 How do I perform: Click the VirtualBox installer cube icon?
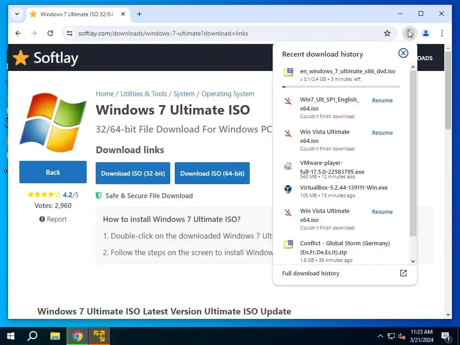click(x=288, y=189)
